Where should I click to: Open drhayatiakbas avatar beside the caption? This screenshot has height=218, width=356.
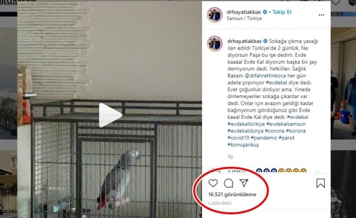[x=215, y=44]
